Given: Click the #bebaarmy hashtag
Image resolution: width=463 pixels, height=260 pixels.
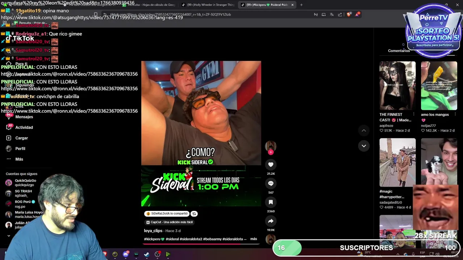Looking at the screenshot, I should [x=212, y=239].
